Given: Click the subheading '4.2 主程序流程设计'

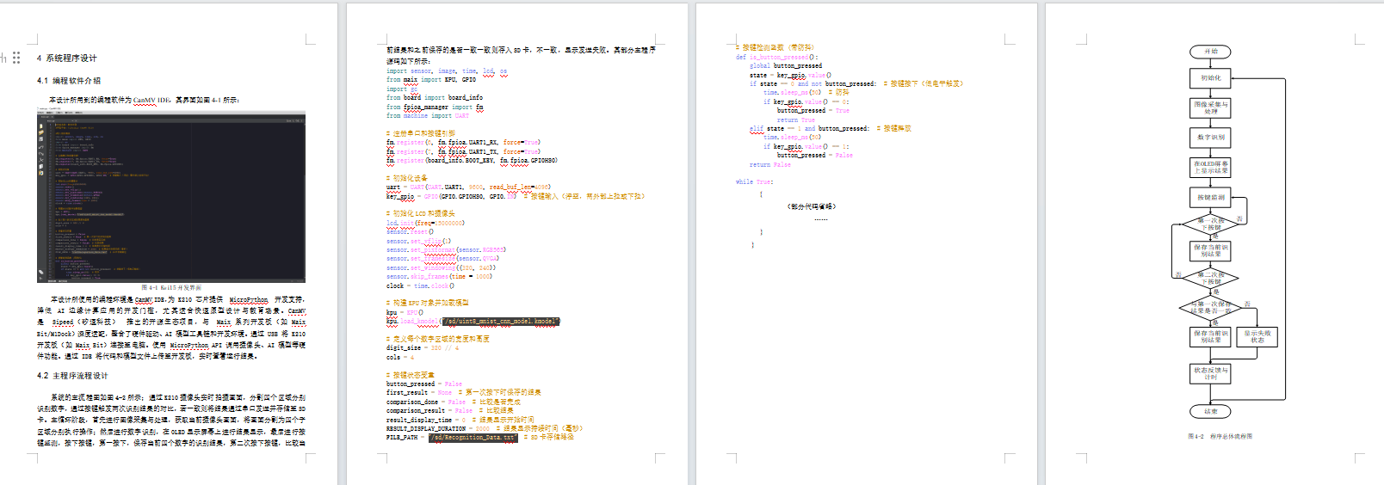Looking at the screenshot, I should tap(72, 376).
